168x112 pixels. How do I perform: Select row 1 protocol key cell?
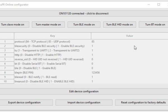[53, 42]
